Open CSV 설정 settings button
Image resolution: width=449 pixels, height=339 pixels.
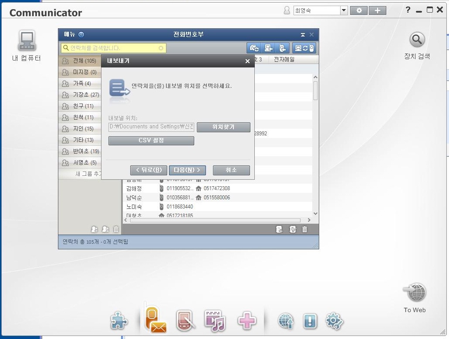pos(151,141)
